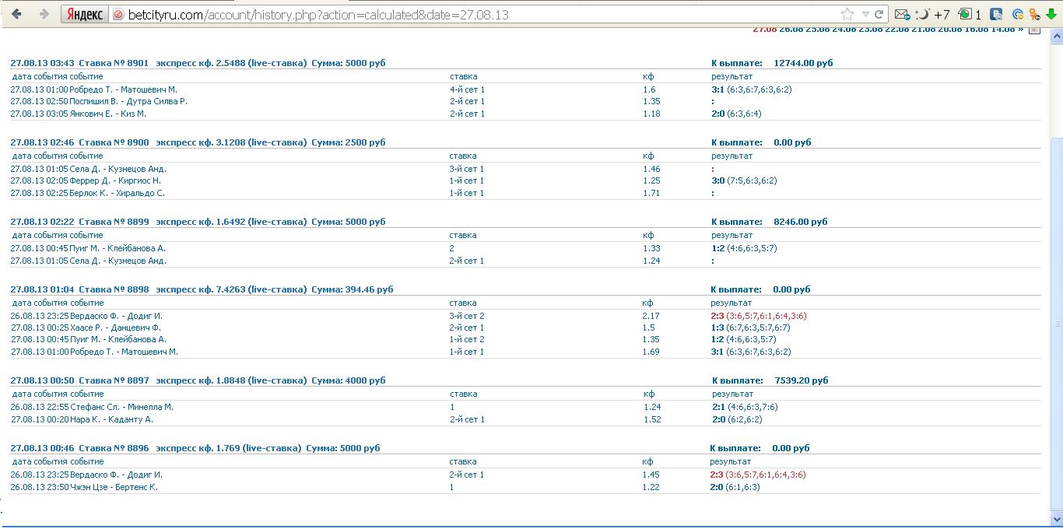Open the mail envelope toolbar icon
The width and height of the screenshot is (1063, 529).
(902, 14)
